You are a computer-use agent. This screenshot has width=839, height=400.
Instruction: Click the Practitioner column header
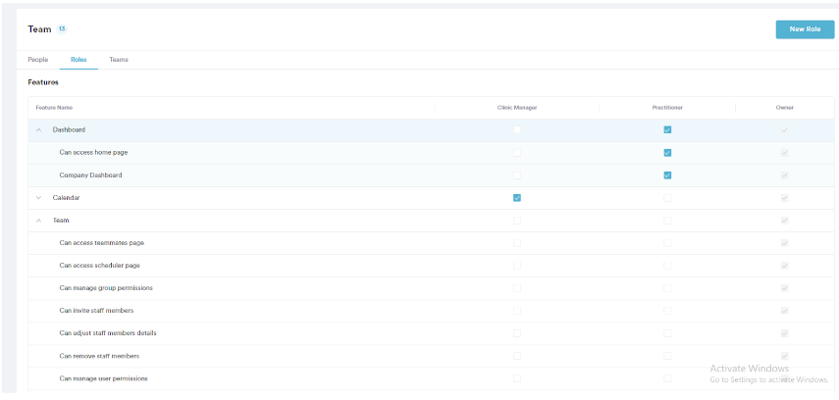pos(667,107)
